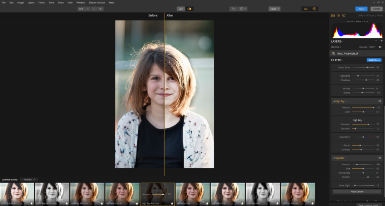Show the image info panel icon
This screenshot has width=385, height=206.
click(x=344, y=15)
